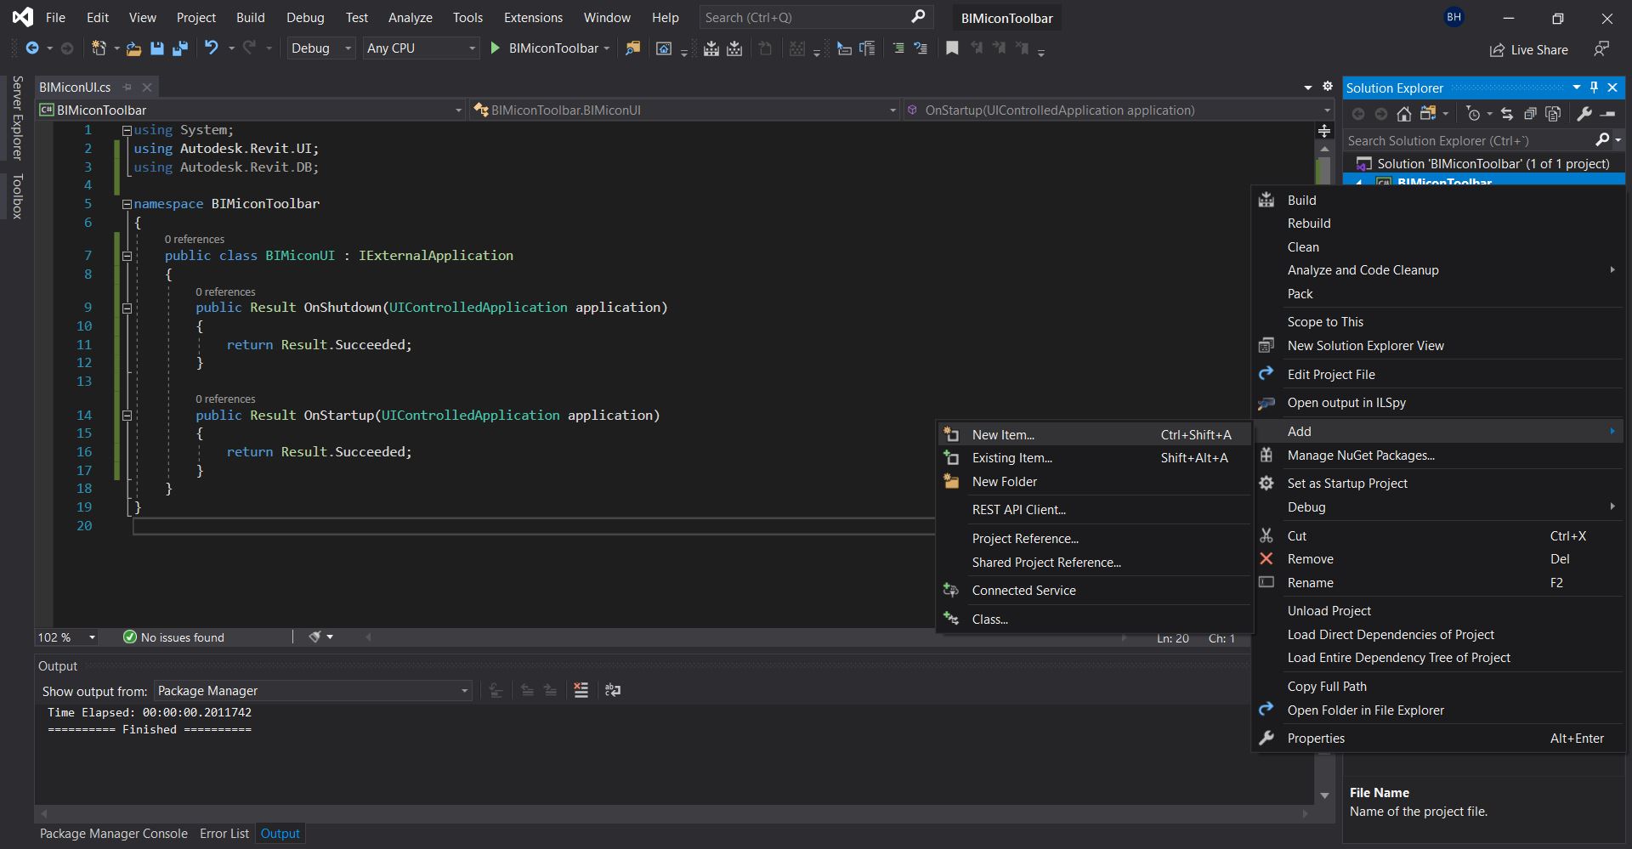The height and width of the screenshot is (849, 1632).
Task: Click the Home icon in Solution Explorer
Action: [1403, 113]
